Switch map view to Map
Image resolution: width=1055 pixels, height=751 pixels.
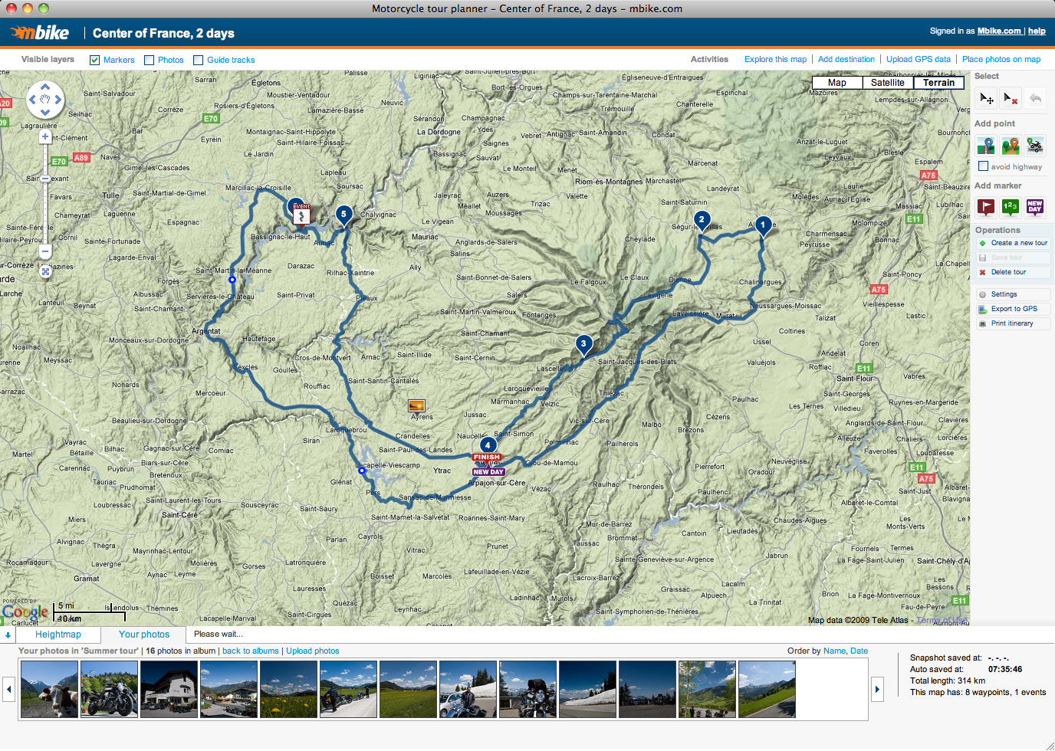coord(837,83)
